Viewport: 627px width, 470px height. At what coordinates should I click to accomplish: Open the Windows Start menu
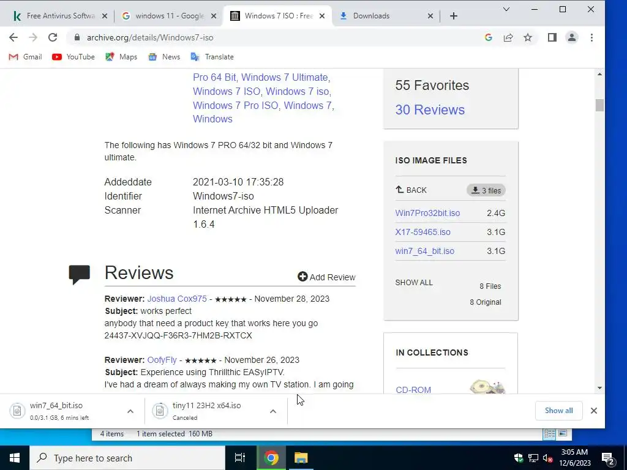coord(15,458)
